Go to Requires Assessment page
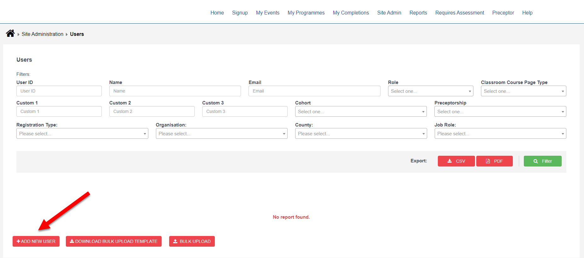Viewport: 584px width, 258px height. click(x=460, y=13)
